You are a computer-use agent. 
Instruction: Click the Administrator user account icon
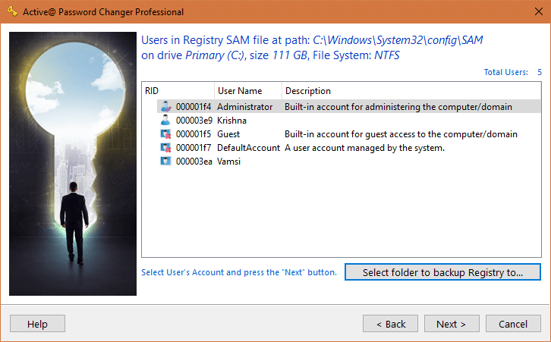[x=165, y=106]
